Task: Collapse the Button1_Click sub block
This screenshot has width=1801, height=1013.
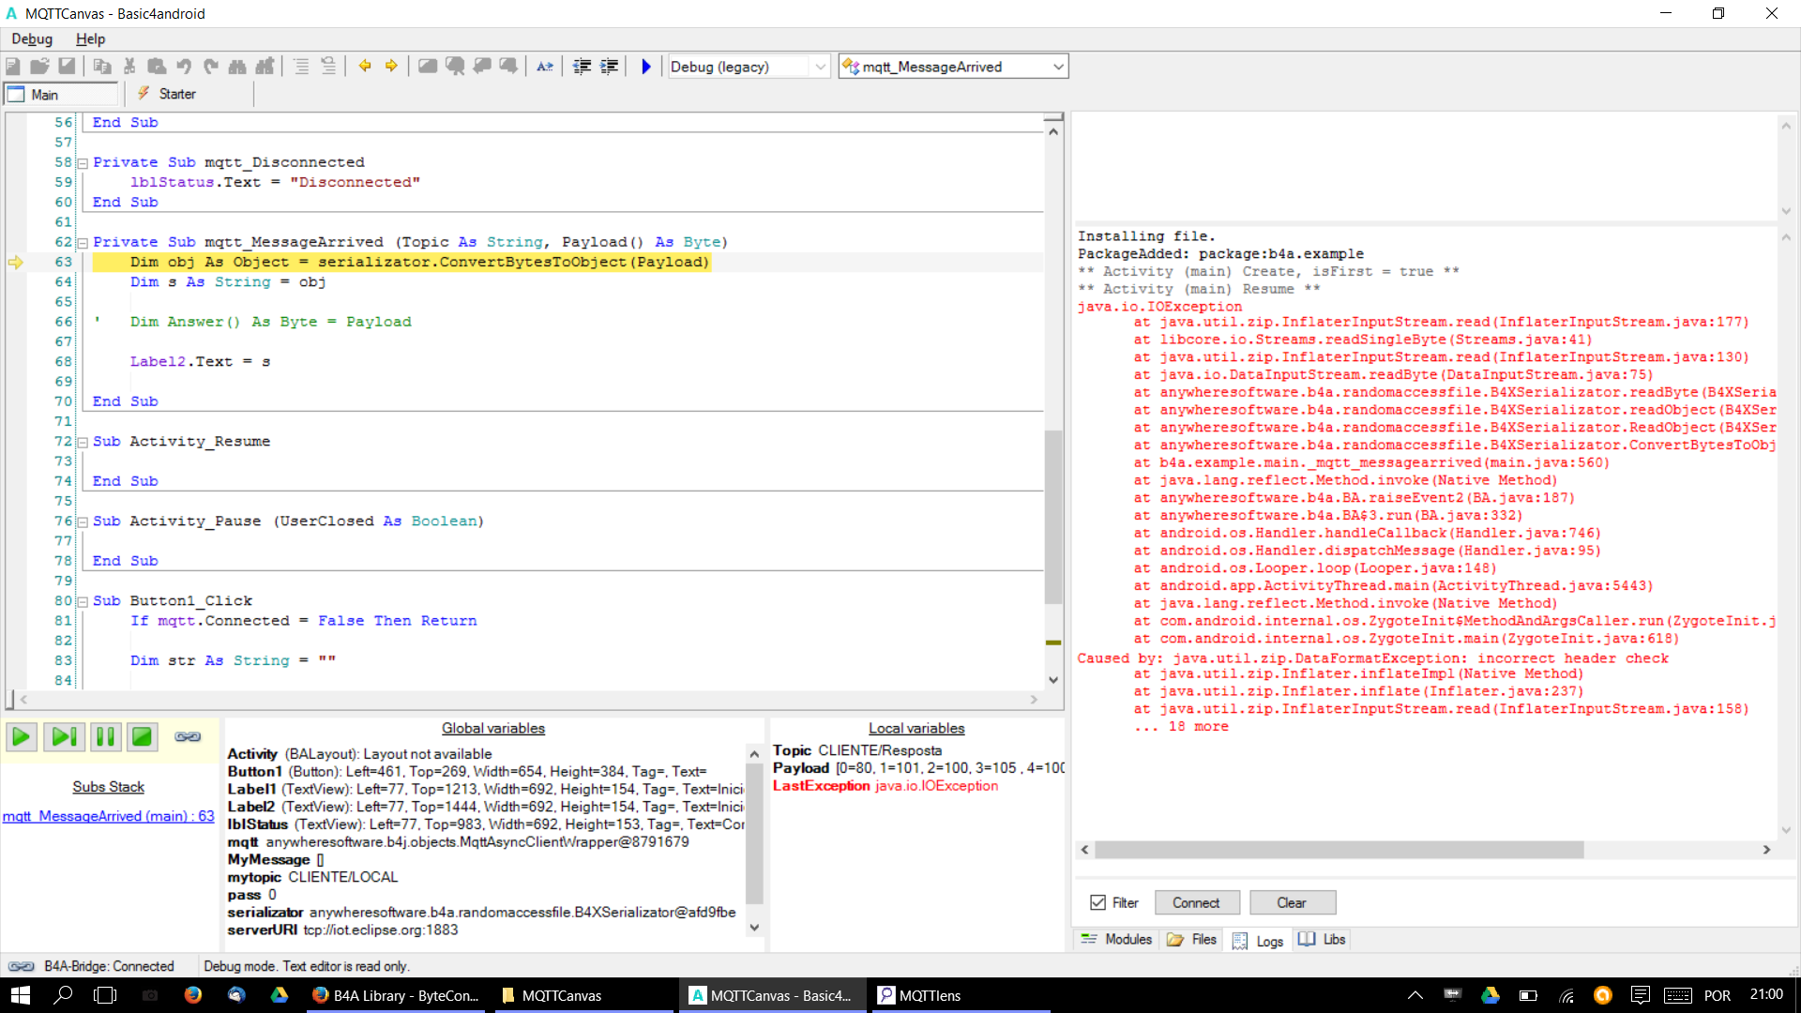Action: 83,601
